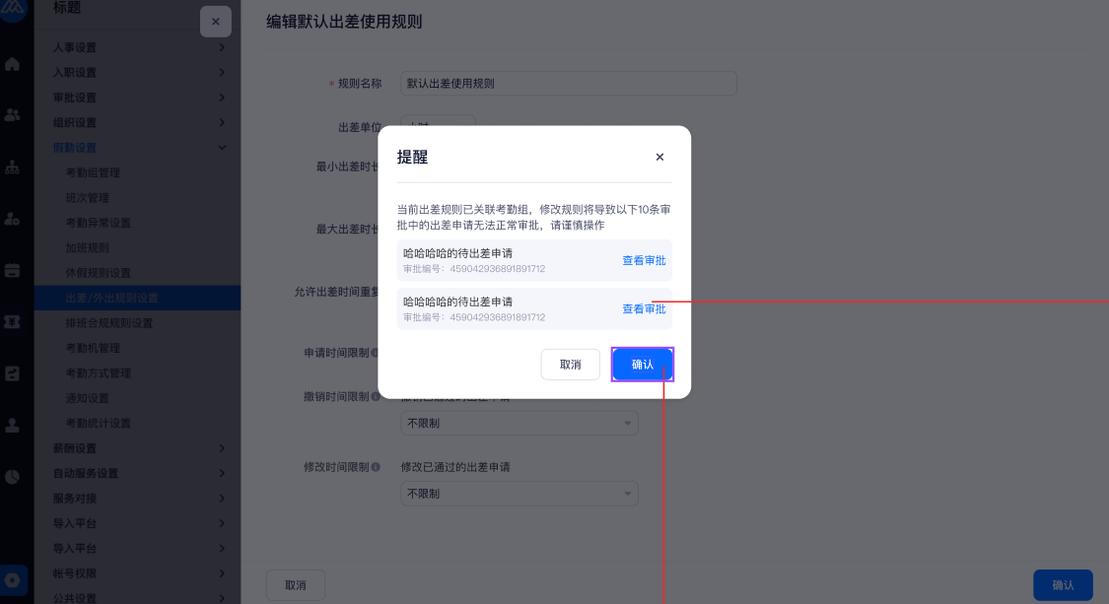The width and height of the screenshot is (1109, 604).
Task: Open the 修改时间限制 不限制 dropdown
Action: click(x=520, y=494)
